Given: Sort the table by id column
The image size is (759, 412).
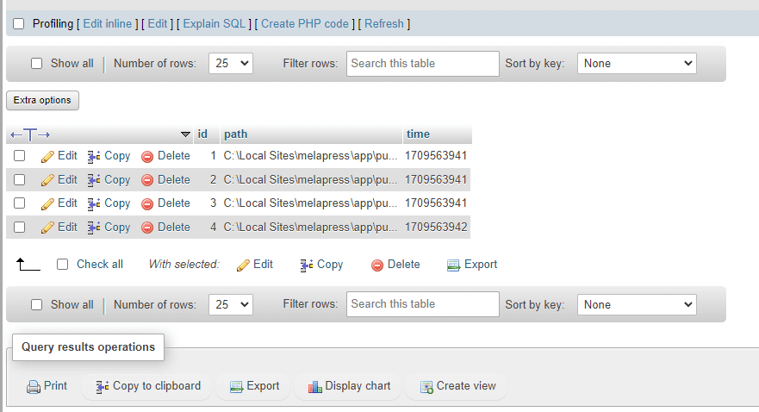Looking at the screenshot, I should 202,134.
